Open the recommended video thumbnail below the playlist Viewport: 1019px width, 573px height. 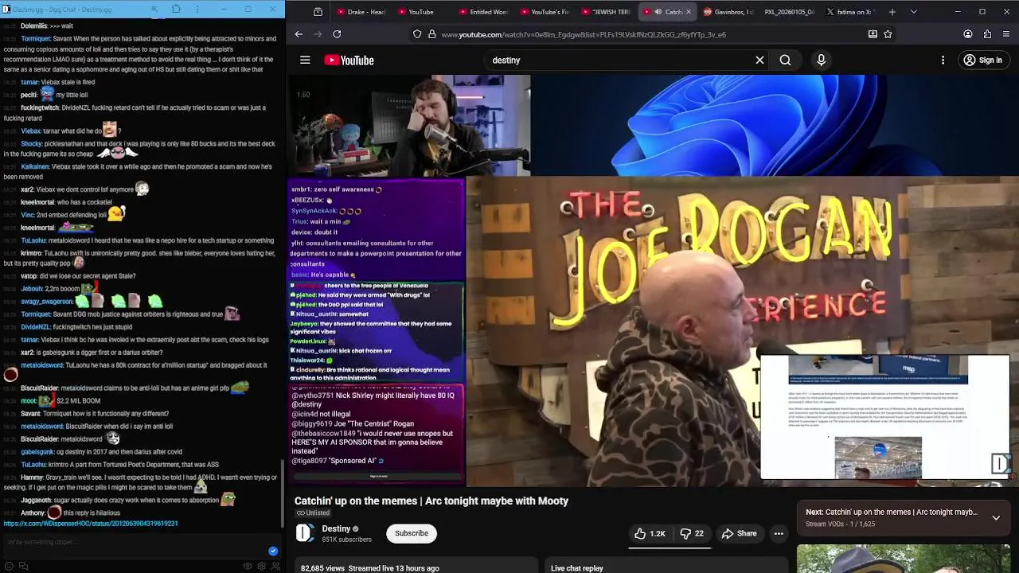tap(904, 559)
